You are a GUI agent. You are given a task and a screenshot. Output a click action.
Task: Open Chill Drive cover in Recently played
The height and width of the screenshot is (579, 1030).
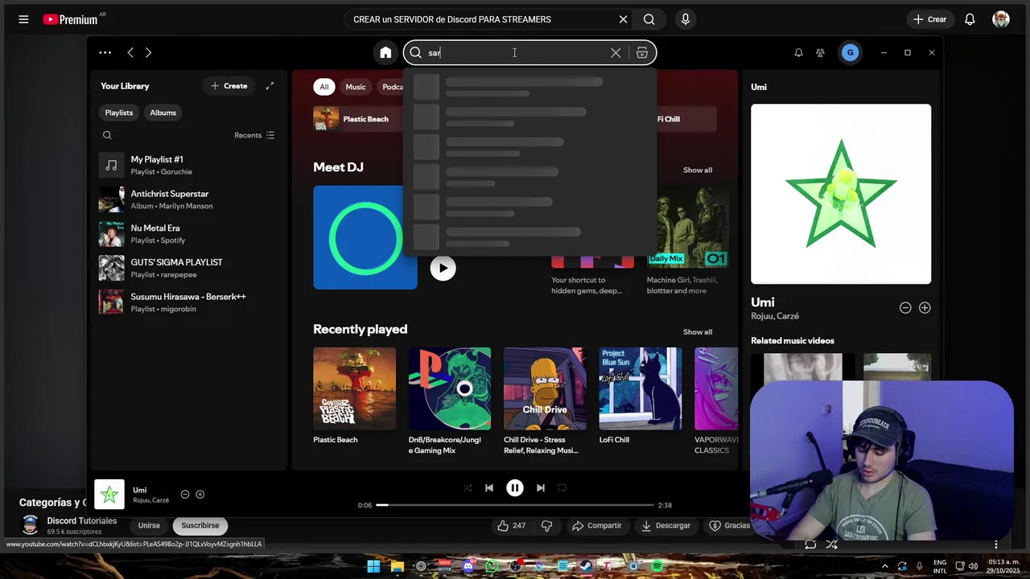[x=545, y=388]
